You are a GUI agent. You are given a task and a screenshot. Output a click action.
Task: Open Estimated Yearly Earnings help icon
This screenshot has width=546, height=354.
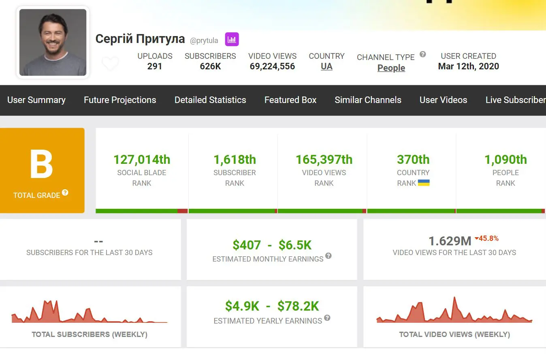[x=327, y=318]
